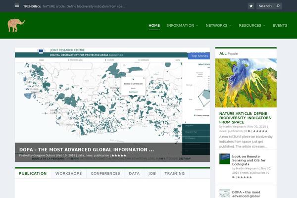Open the NATURE article biodiversity image
This screenshot has width=297, height=198.
[x=246, y=83]
